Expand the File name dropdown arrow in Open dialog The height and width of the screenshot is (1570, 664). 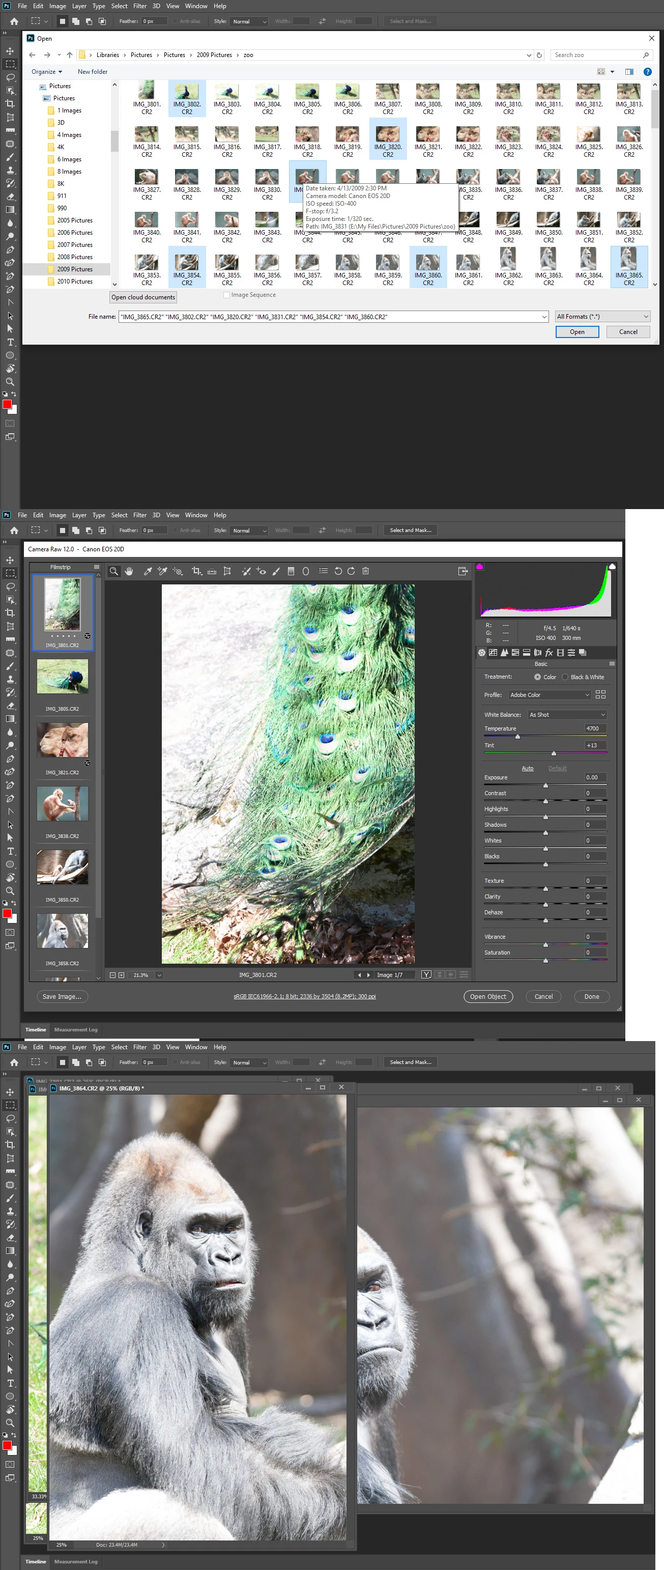pyautogui.click(x=543, y=317)
